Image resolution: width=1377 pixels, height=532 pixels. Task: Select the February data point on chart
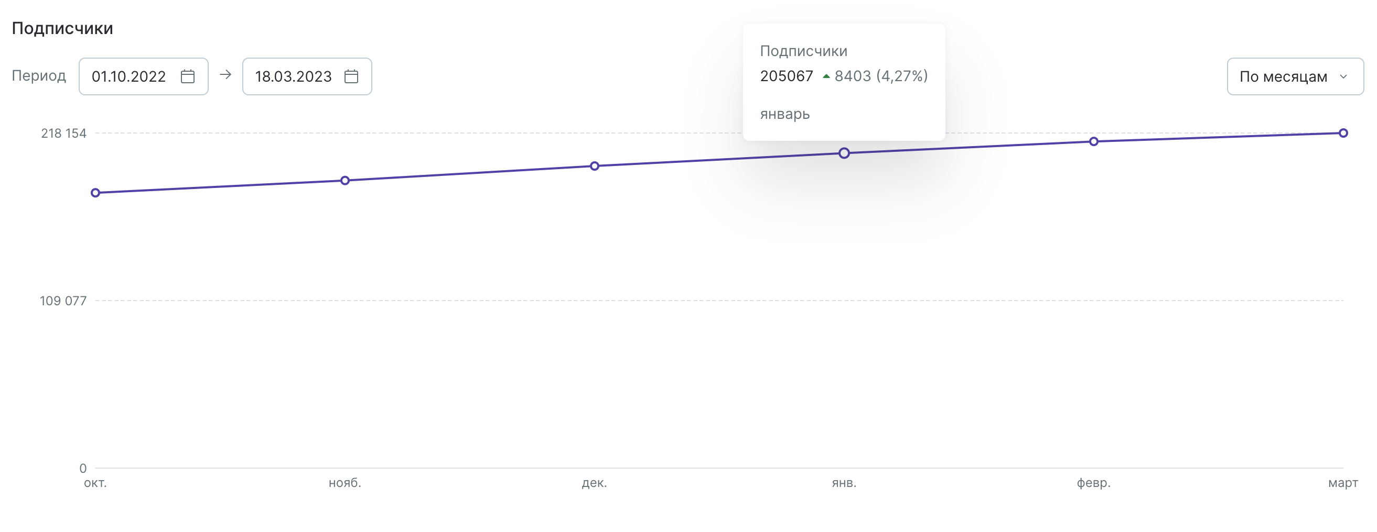point(1094,141)
